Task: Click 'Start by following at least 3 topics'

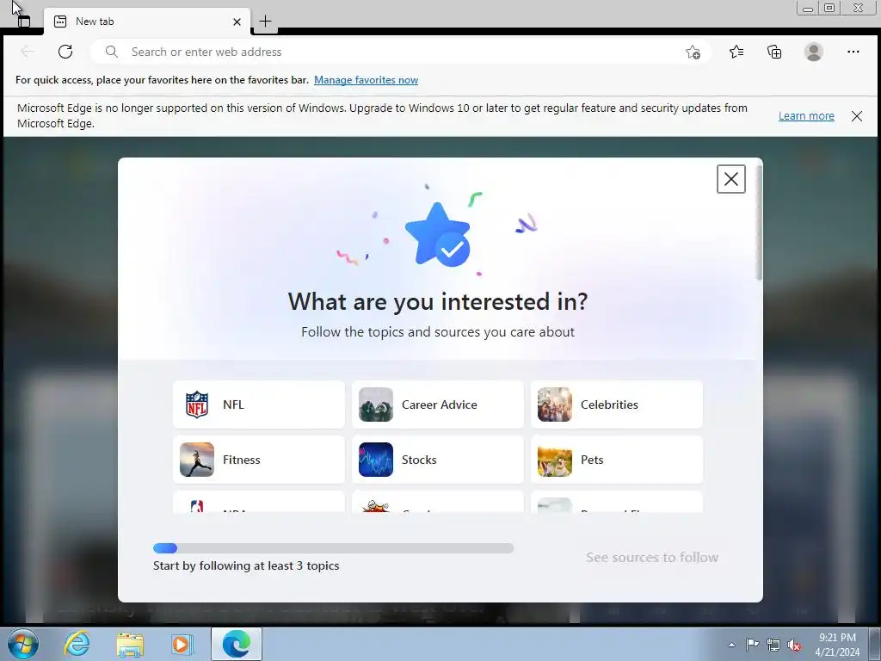Action: [x=246, y=565]
